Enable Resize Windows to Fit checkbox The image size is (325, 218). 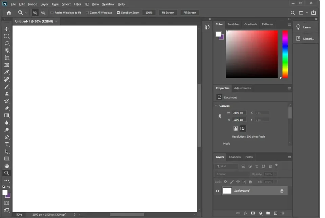[52, 13]
